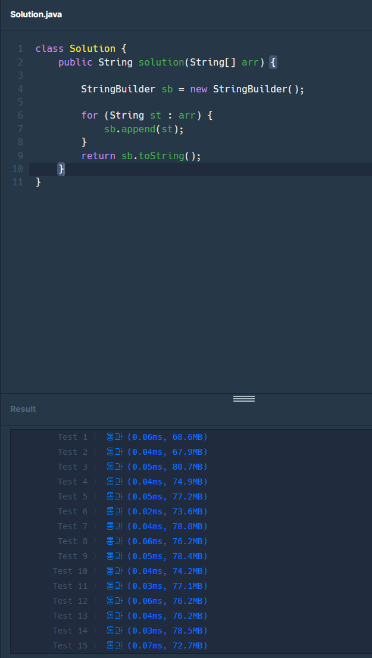Click line number 4 in the gutter
Screen dimensions: 372x658
[20, 89]
